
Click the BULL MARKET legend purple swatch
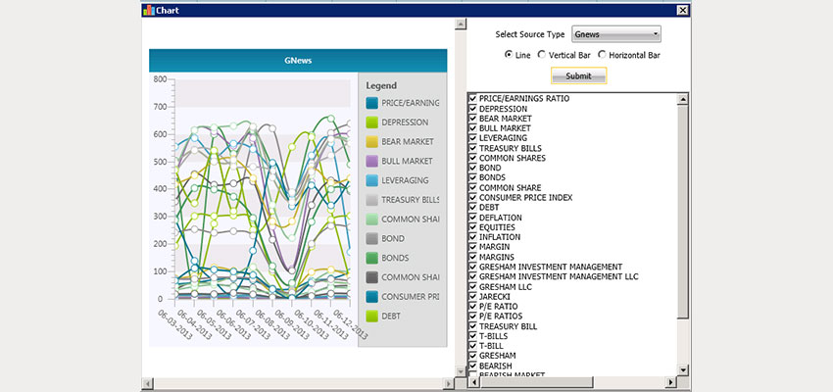371,161
